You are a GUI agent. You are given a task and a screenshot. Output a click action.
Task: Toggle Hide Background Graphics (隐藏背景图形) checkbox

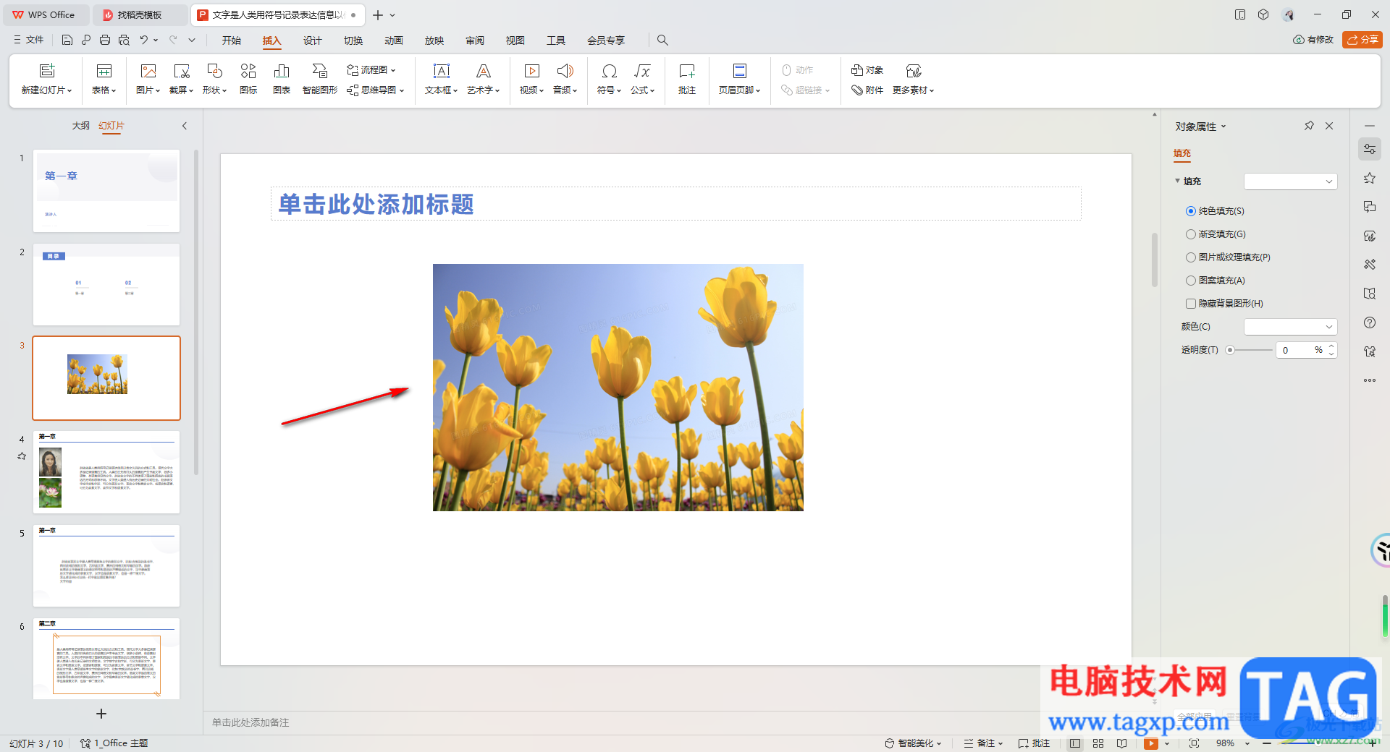point(1191,304)
